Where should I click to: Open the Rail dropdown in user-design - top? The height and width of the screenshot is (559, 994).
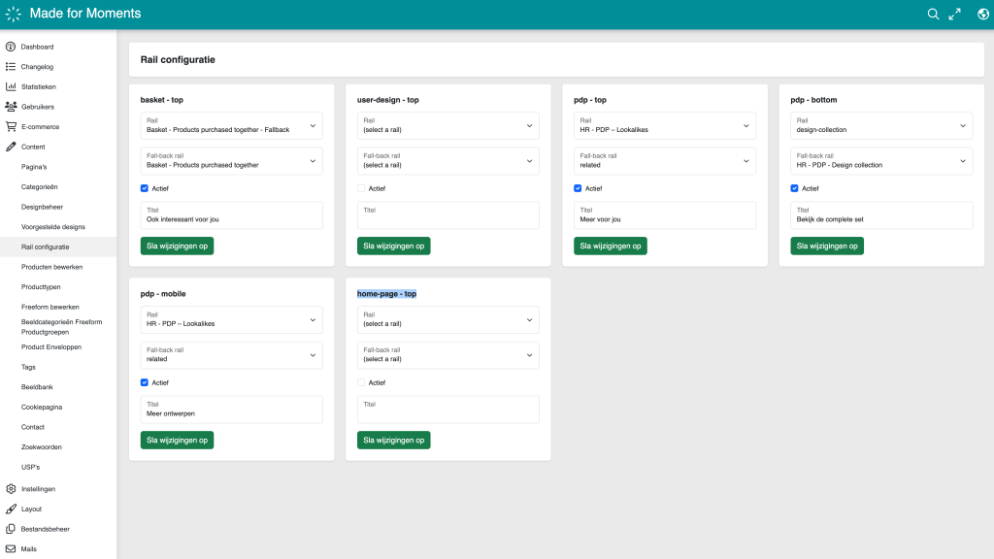(447, 125)
